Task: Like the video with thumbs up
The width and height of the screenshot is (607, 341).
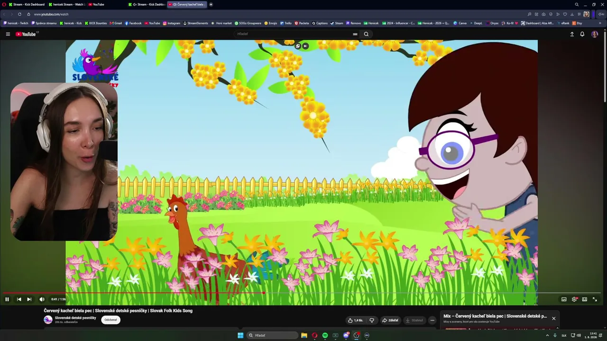Action: pos(356,320)
